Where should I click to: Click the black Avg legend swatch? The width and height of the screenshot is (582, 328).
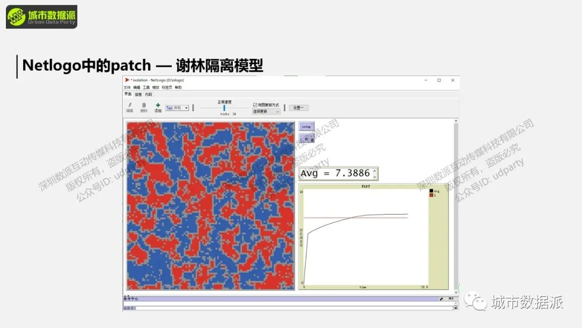tap(431, 191)
